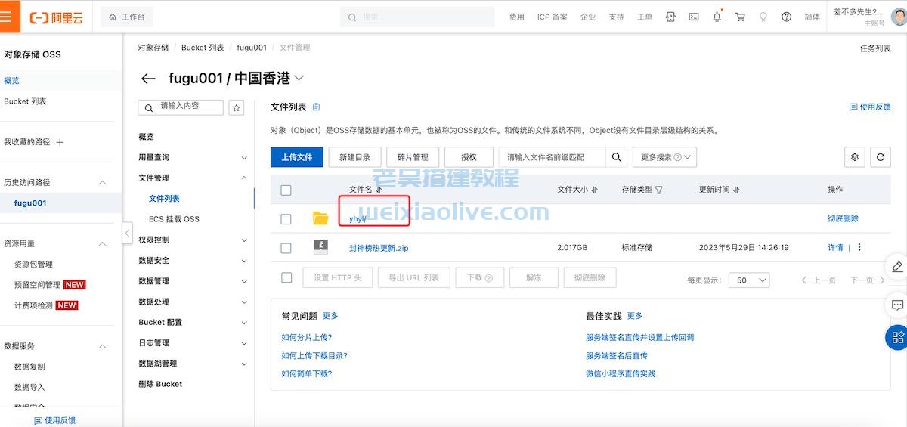Filter by storage type
Image resolution: width=907 pixels, height=427 pixels.
coord(658,190)
